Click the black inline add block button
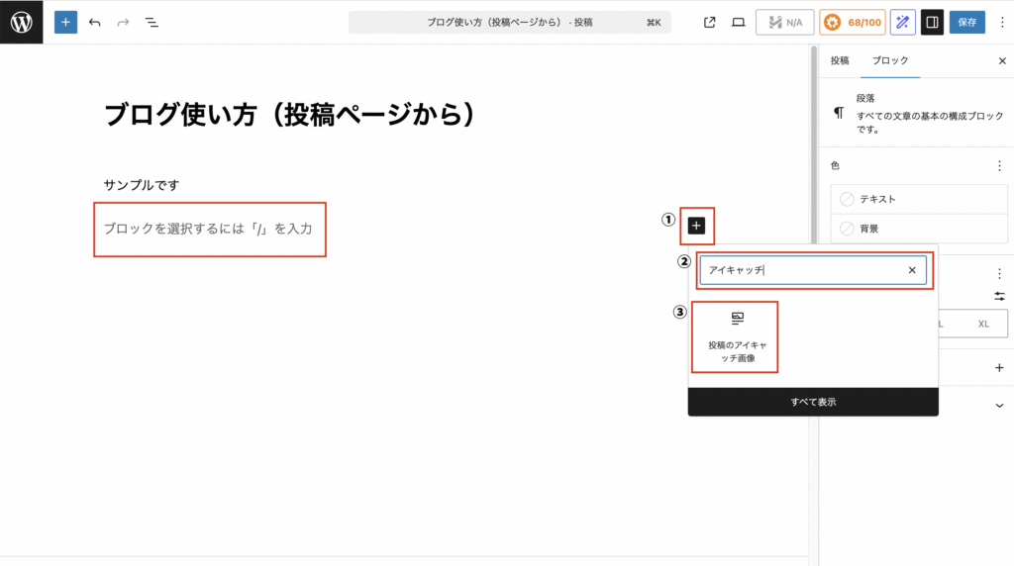This screenshot has width=1014, height=566. tap(696, 226)
